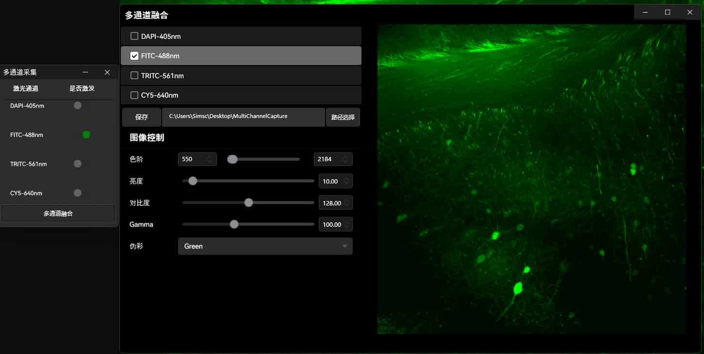Viewport: 704px width, 354px height.
Task: Maximize the main fusion window
Action: pyautogui.click(x=668, y=12)
